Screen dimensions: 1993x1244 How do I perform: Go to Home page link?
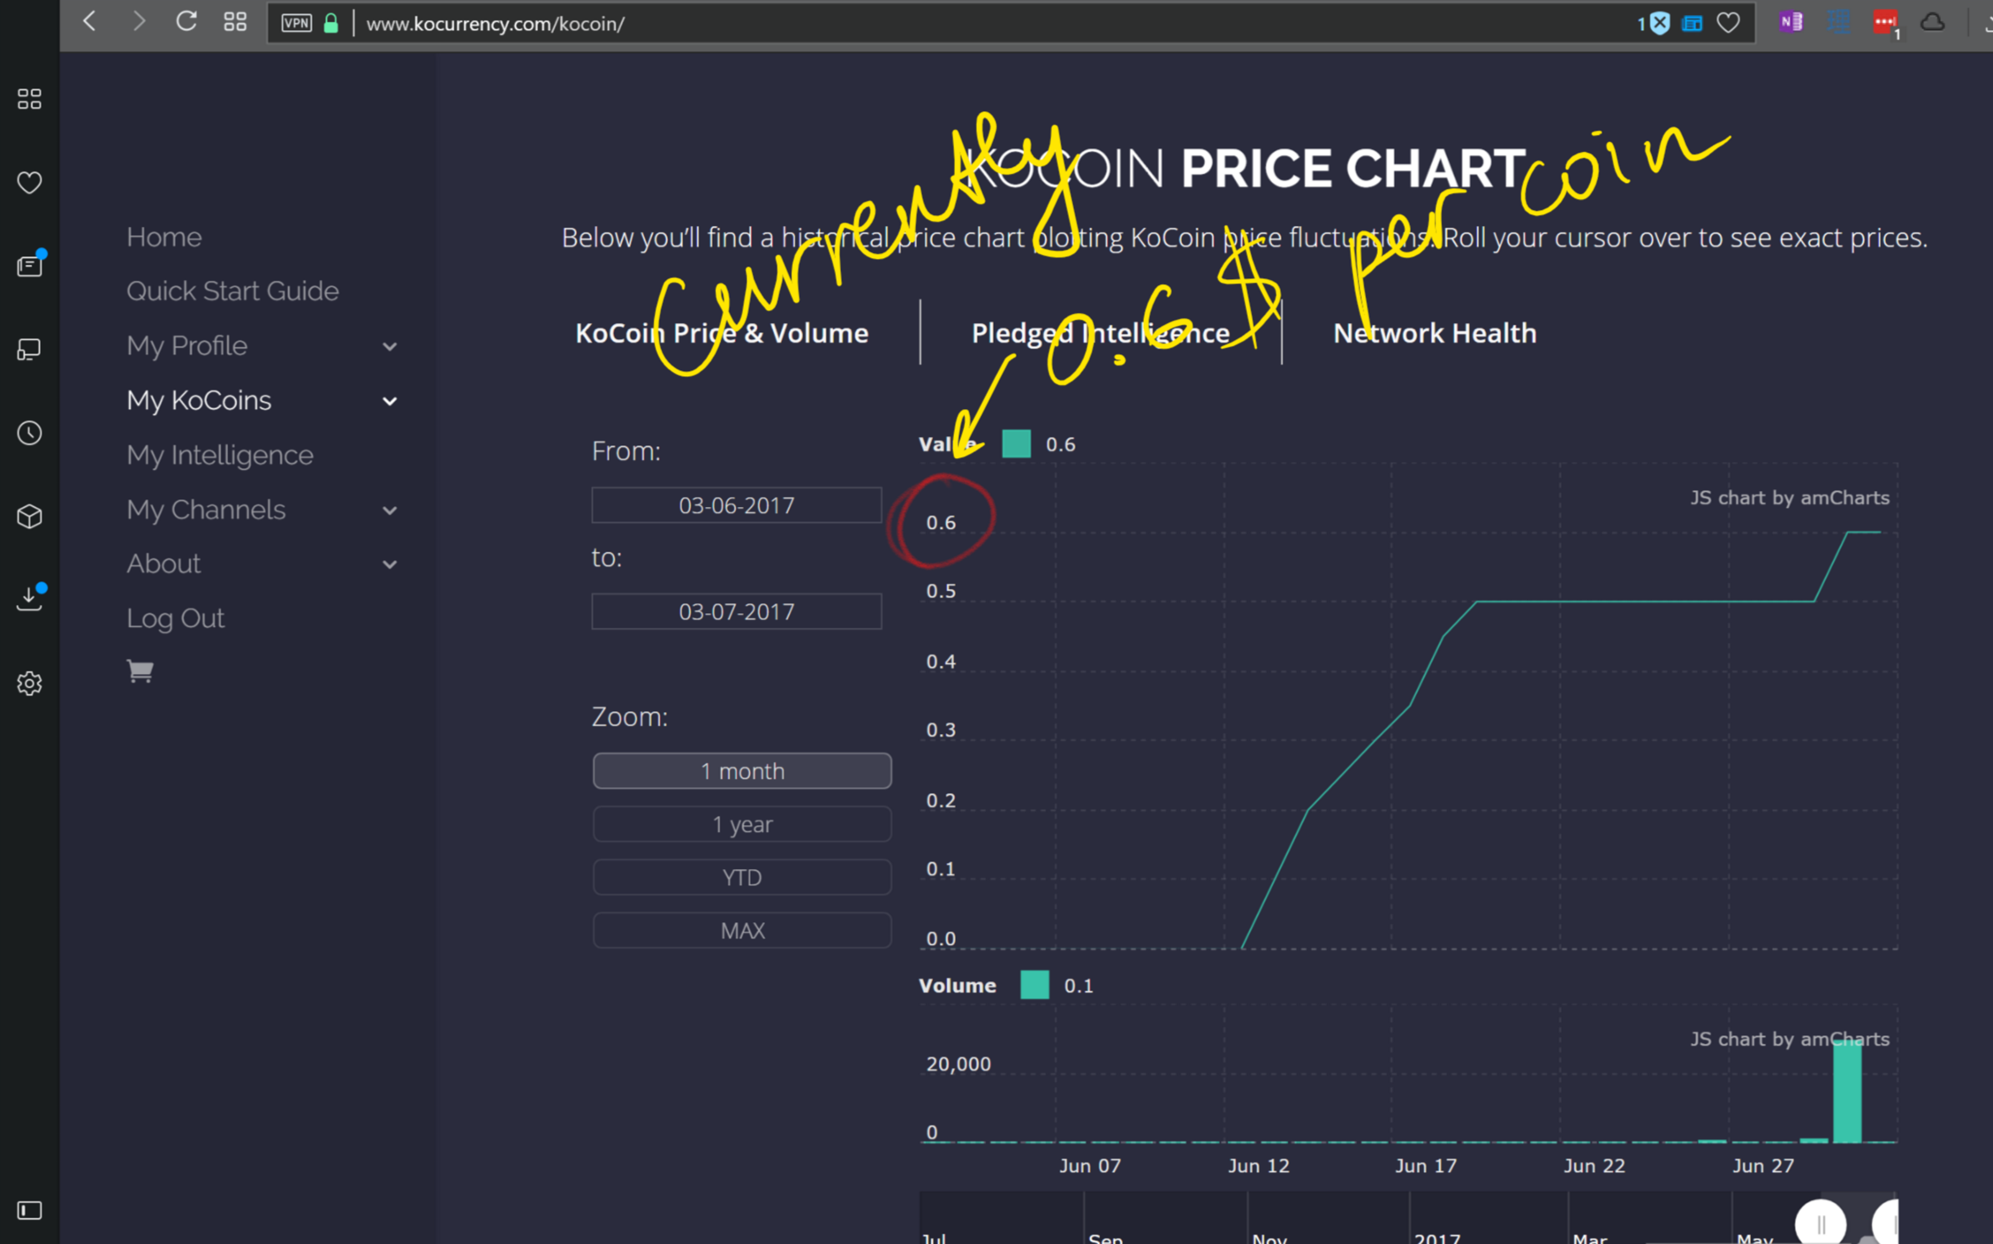point(164,237)
